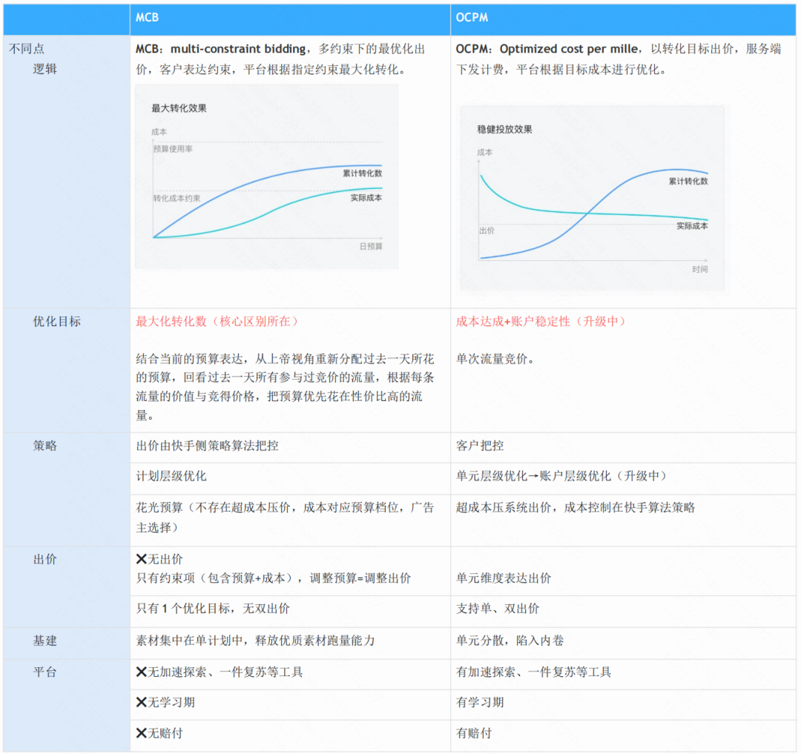Select the 不同点 row label
Viewport: 801px width, 754px height.
pyautogui.click(x=27, y=48)
